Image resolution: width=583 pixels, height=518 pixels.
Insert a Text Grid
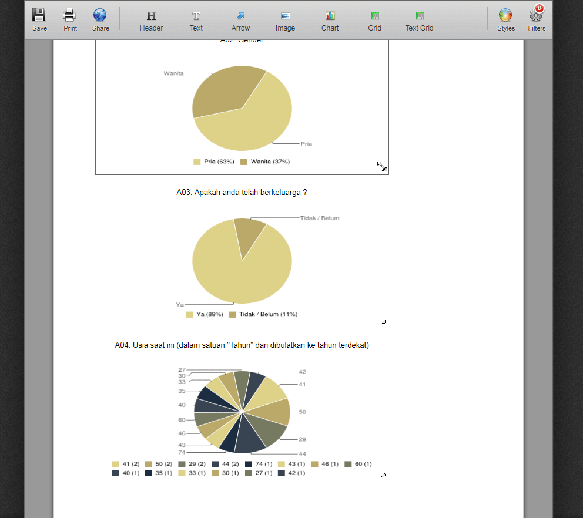[419, 18]
